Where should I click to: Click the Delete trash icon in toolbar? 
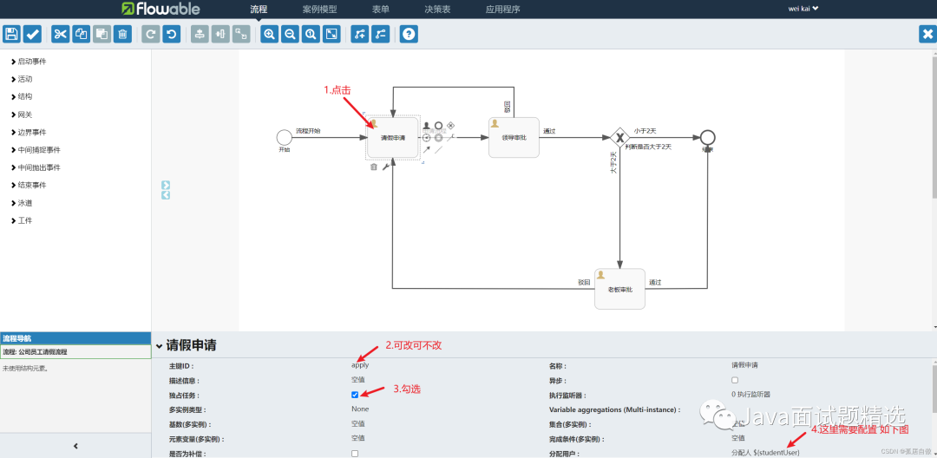[x=122, y=34]
